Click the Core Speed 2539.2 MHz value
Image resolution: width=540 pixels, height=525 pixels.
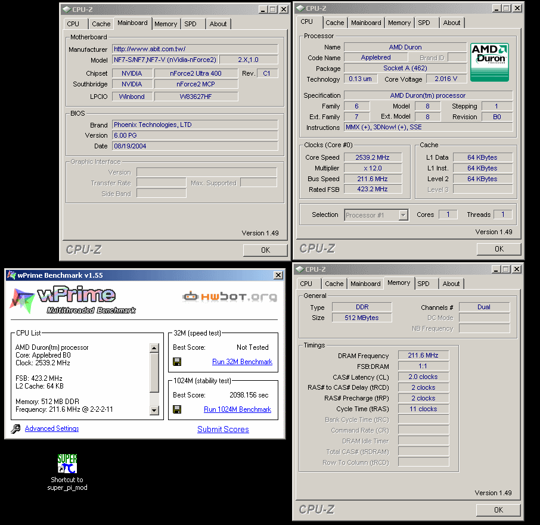coord(373,157)
